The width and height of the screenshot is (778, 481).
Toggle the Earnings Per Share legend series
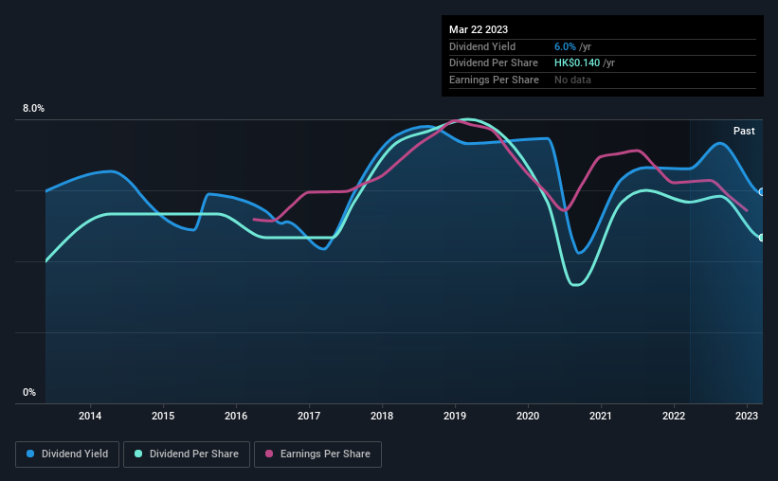[x=317, y=454]
